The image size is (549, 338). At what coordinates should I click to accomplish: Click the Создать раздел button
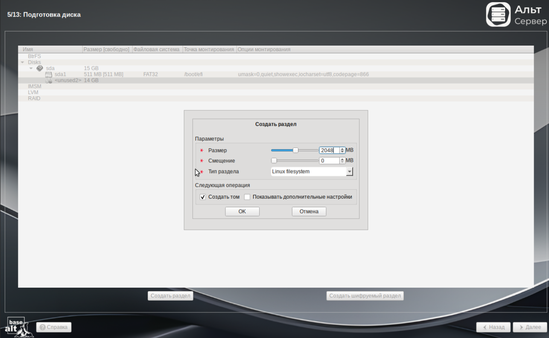click(170, 296)
